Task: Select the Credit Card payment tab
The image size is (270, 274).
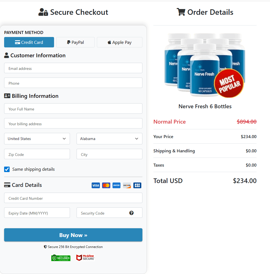Action: [29, 42]
